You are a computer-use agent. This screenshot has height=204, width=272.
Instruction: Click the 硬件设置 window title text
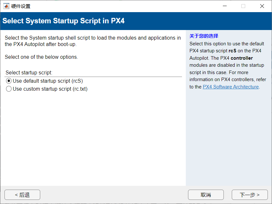click(x=21, y=6)
